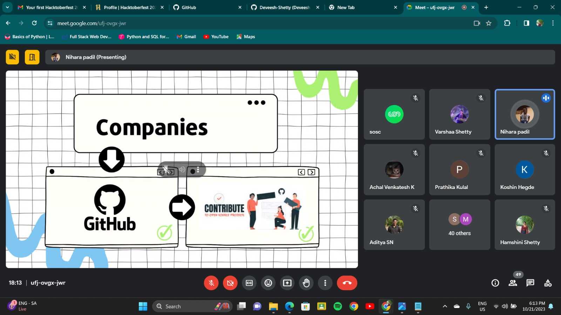Click the Nihara padil video tile

click(525, 114)
